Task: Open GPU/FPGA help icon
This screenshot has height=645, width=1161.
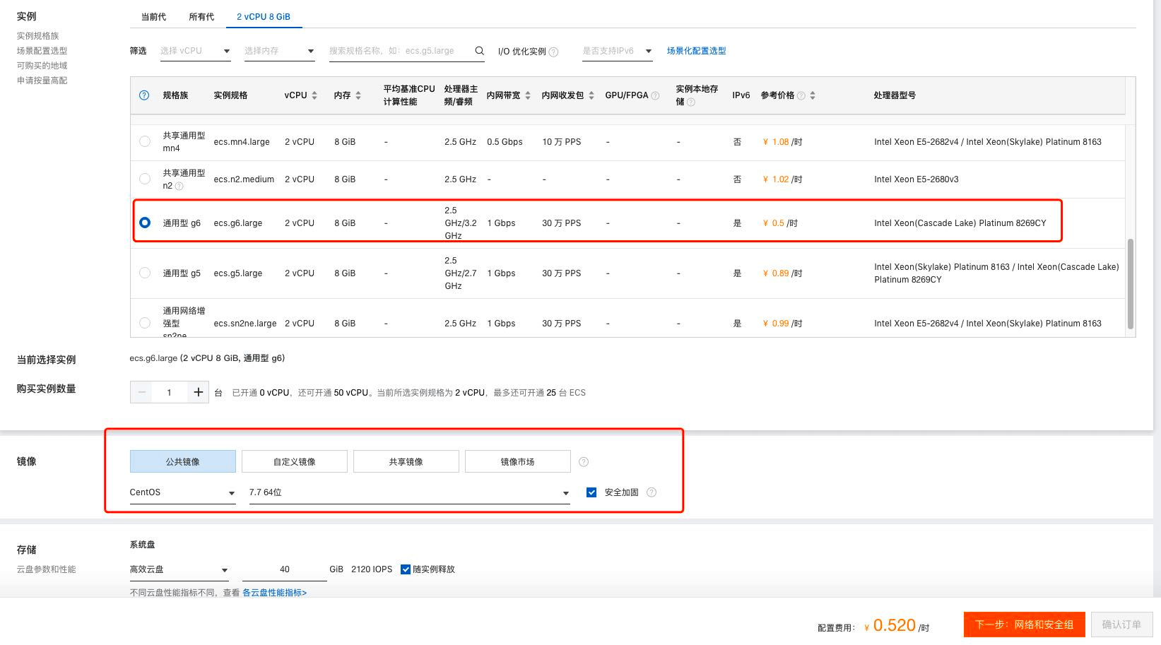Action: tap(655, 96)
